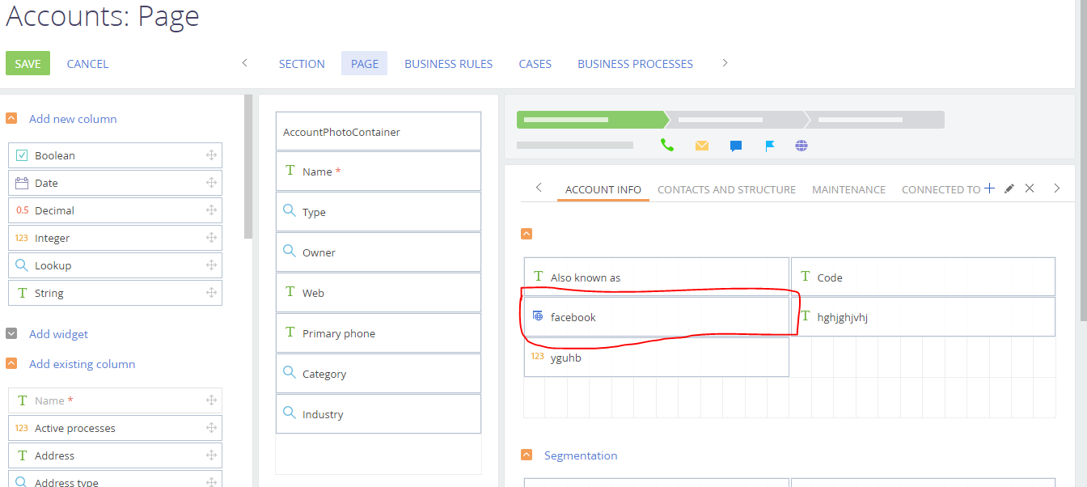Click the move handle on the Boolean column
The height and width of the screenshot is (487, 1087).
click(211, 155)
